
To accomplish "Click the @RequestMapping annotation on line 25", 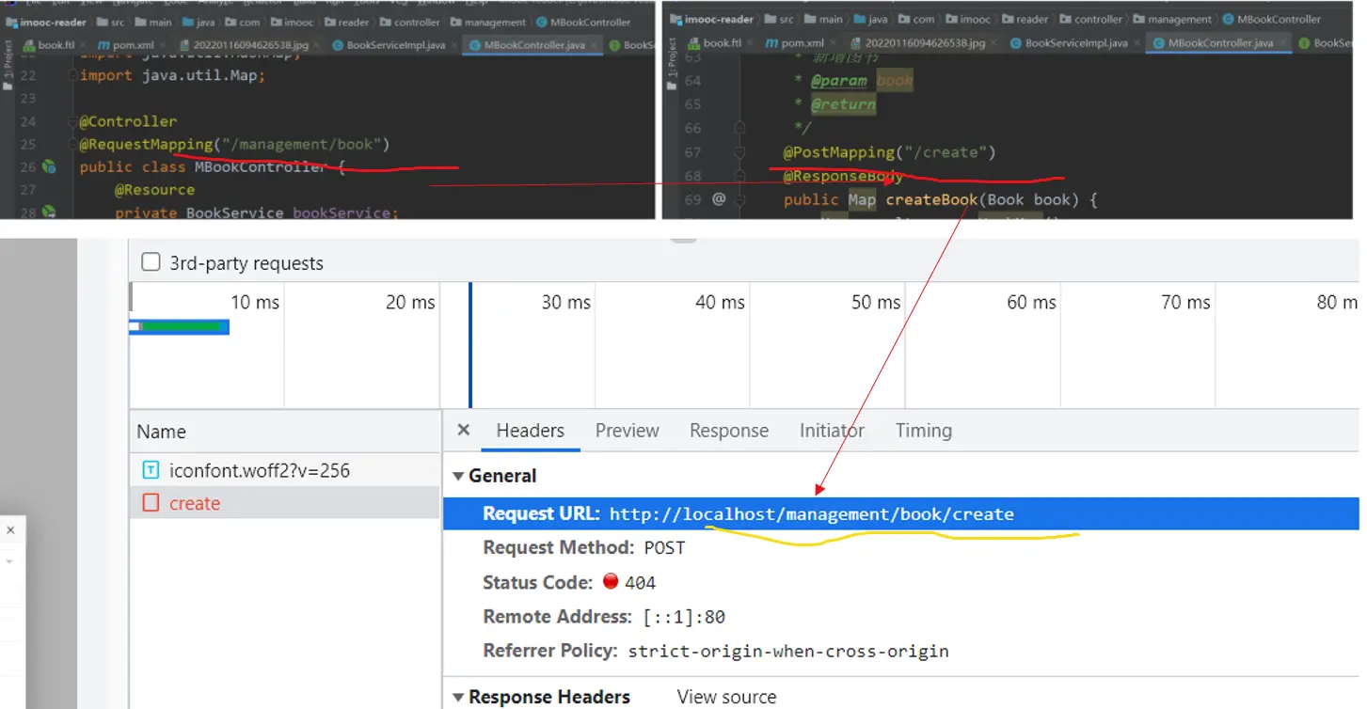I will (146, 144).
